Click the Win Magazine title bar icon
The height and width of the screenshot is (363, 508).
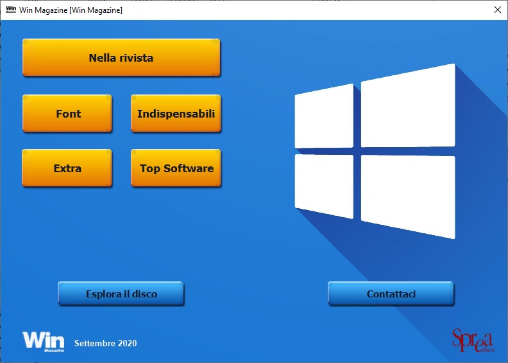11,10
